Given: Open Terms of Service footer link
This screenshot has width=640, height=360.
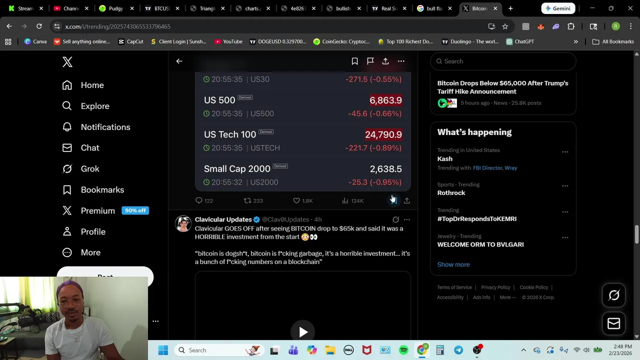Looking at the screenshot, I should click(x=454, y=287).
